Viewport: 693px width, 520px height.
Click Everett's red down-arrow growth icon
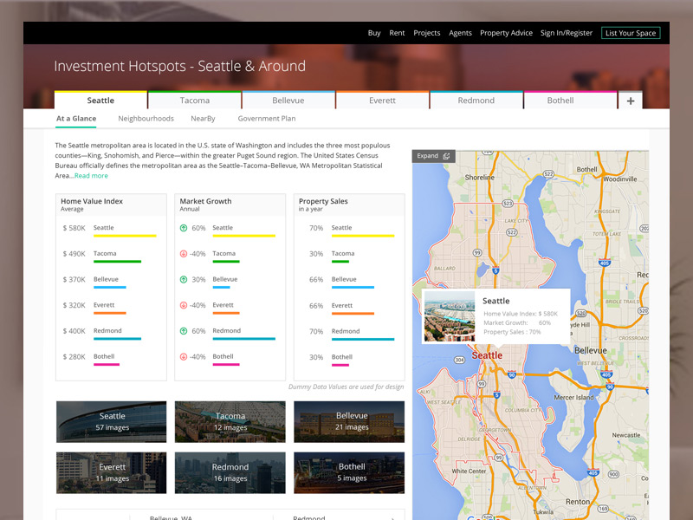click(x=184, y=305)
